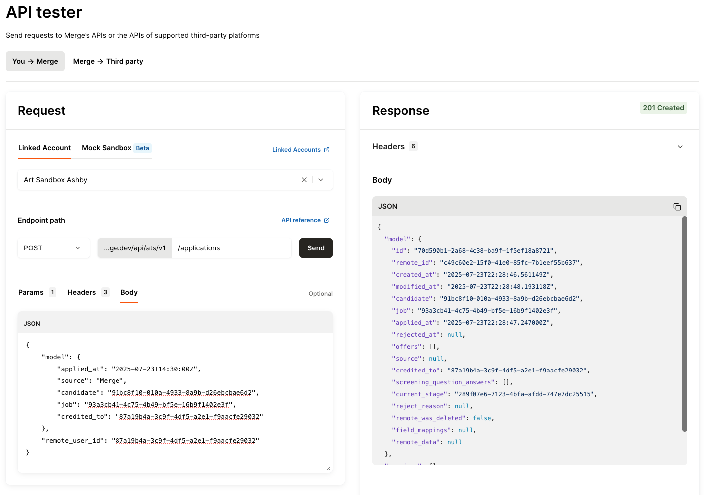The image size is (709, 495).
Task: Switch to Merge → Third party tab
Action: point(108,61)
